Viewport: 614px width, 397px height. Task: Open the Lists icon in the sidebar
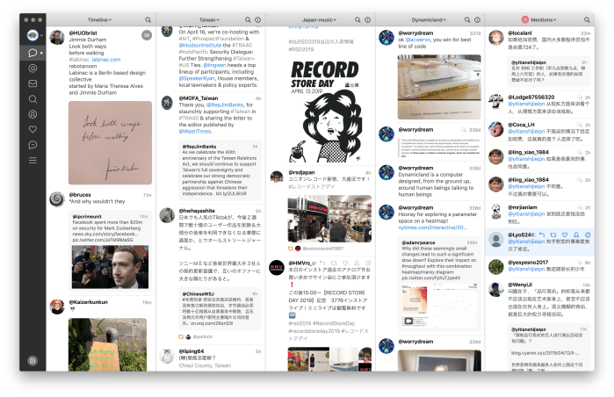[x=33, y=160]
